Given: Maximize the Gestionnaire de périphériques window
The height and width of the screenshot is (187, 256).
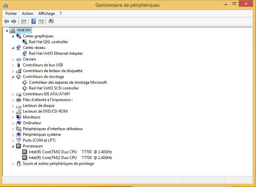Looking at the screenshot, I should [x=234, y=4].
